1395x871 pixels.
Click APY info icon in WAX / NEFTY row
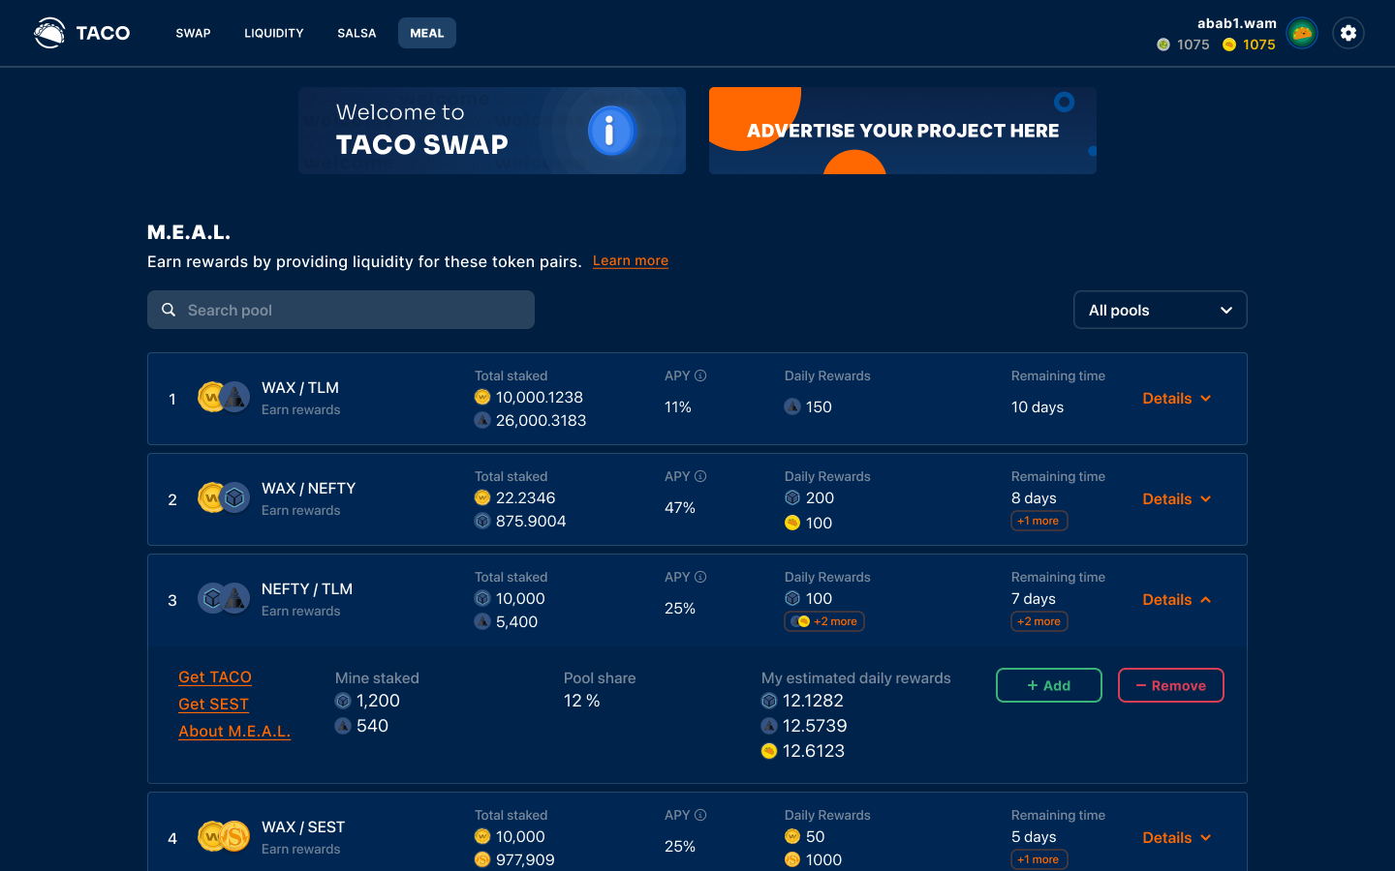tap(700, 476)
